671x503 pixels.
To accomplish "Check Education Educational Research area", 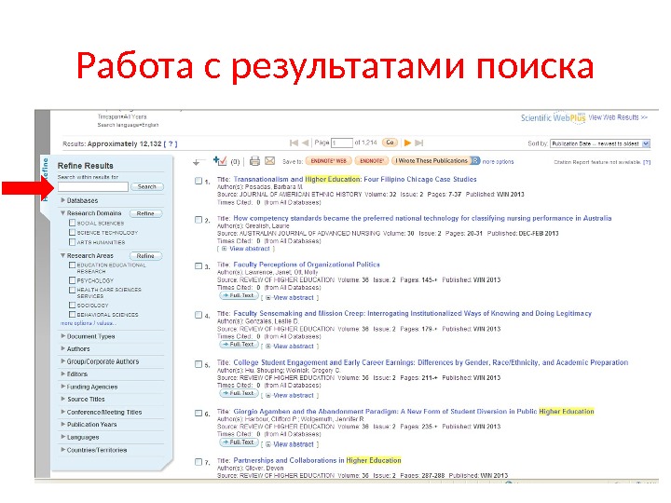I will (x=73, y=265).
